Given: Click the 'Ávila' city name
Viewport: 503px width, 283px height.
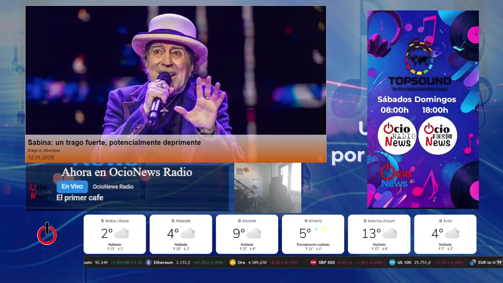Looking at the screenshot, I should [x=447, y=221].
